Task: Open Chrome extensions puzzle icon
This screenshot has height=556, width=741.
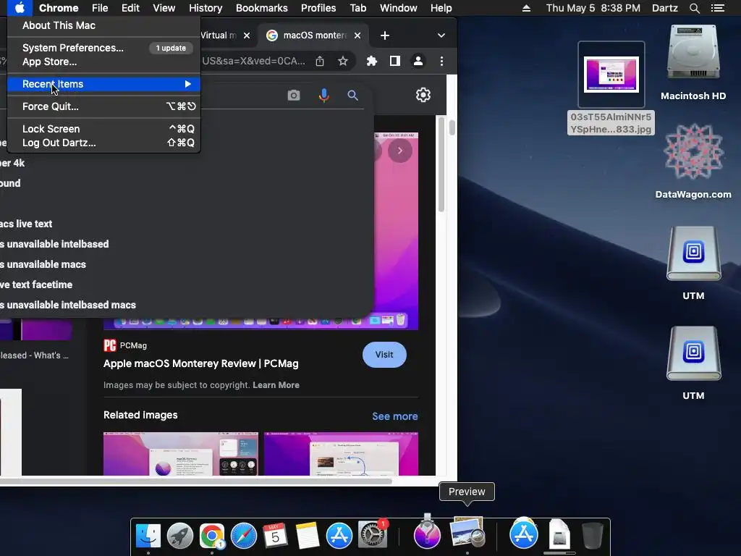Action: (x=372, y=61)
